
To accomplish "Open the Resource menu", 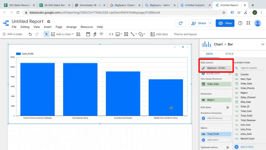I will pyautogui.click(x=87, y=27).
